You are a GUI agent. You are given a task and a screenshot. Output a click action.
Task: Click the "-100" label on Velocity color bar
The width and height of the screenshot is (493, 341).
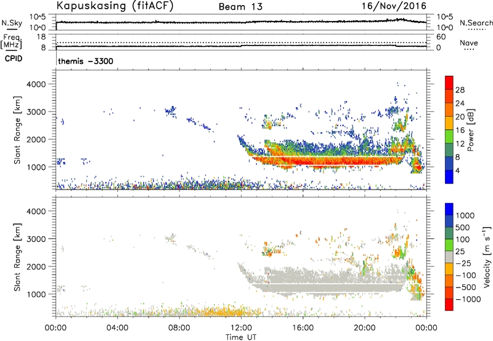click(465, 275)
